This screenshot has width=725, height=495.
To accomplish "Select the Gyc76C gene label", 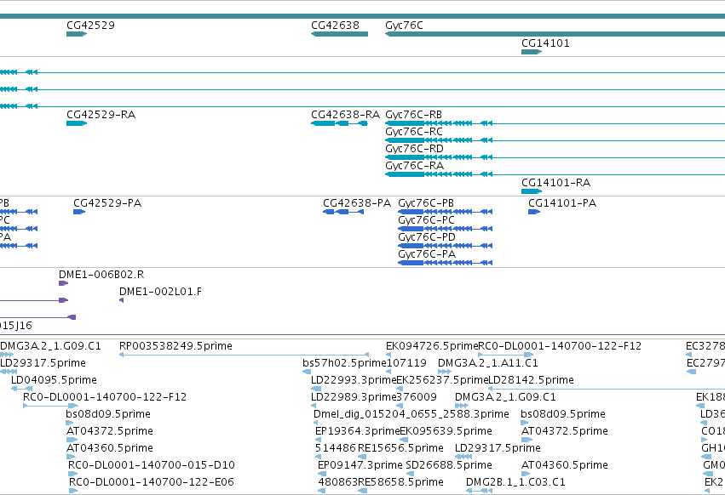I will (x=404, y=25).
